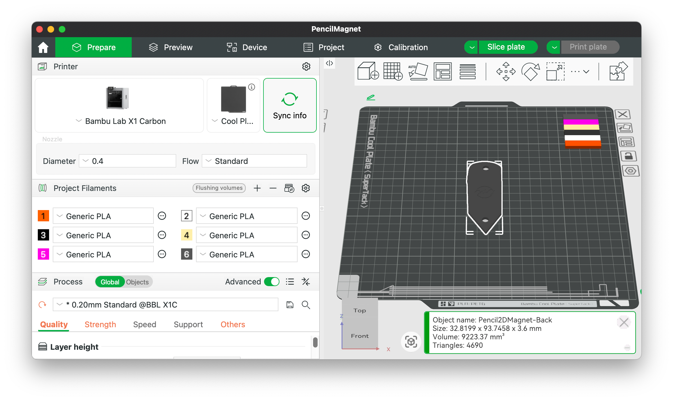
Task: Open filament 3 Generic PLA dropdown
Action: tap(103, 235)
